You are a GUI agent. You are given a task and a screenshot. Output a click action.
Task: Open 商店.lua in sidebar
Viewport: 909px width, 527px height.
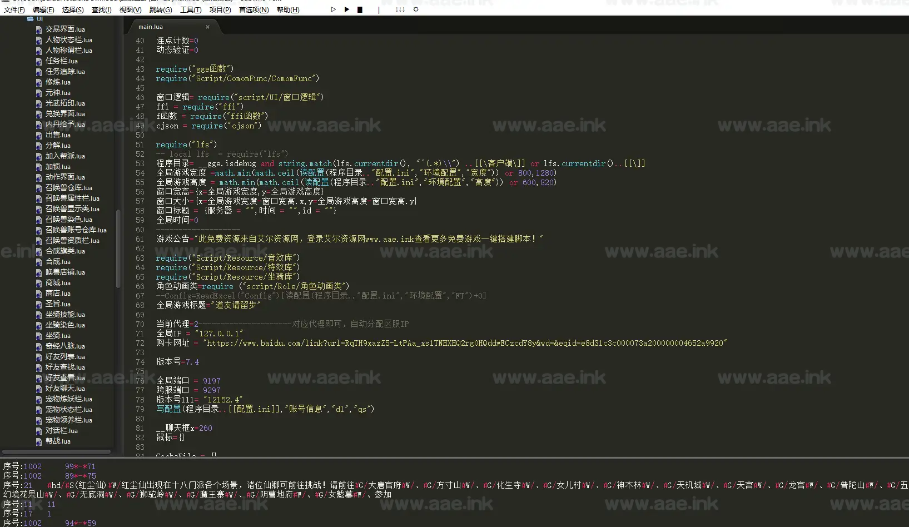point(58,294)
